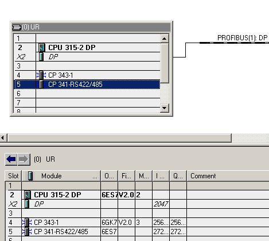Click the forward arrow navigation button
The width and height of the screenshot is (269, 241).
pos(24,159)
